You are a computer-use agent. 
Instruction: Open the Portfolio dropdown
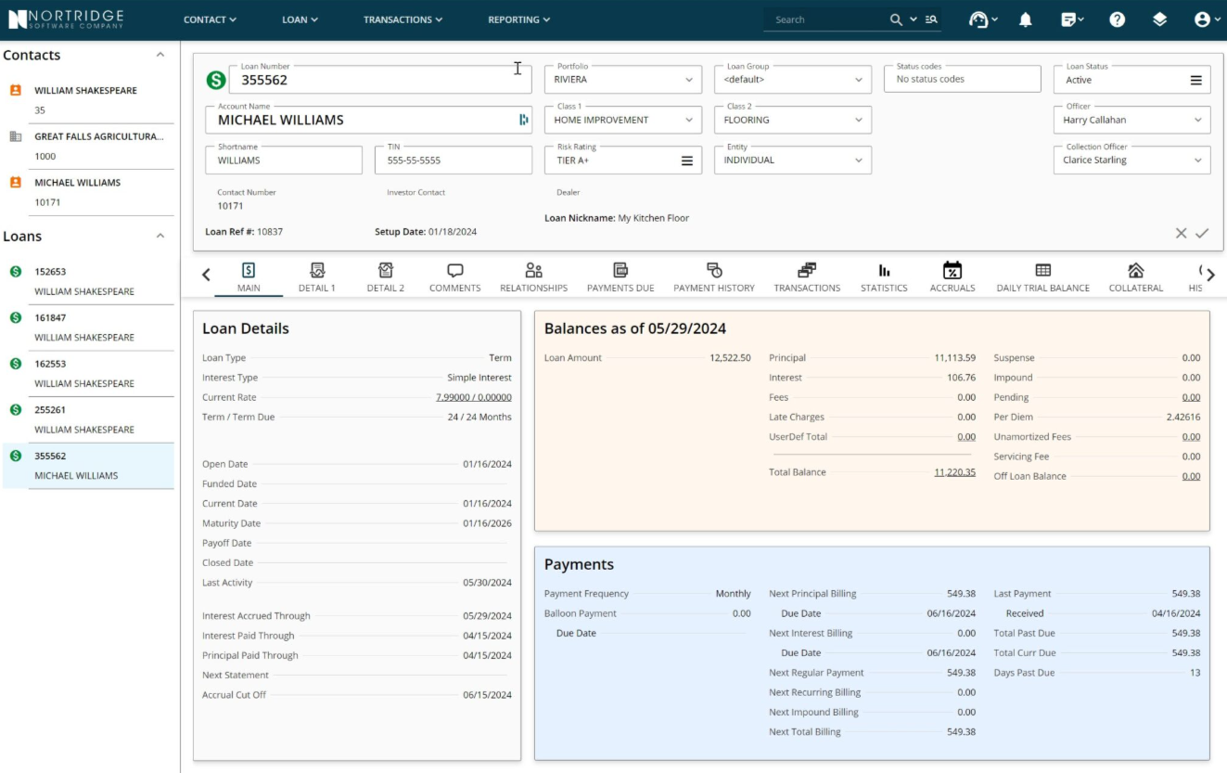[x=688, y=79]
